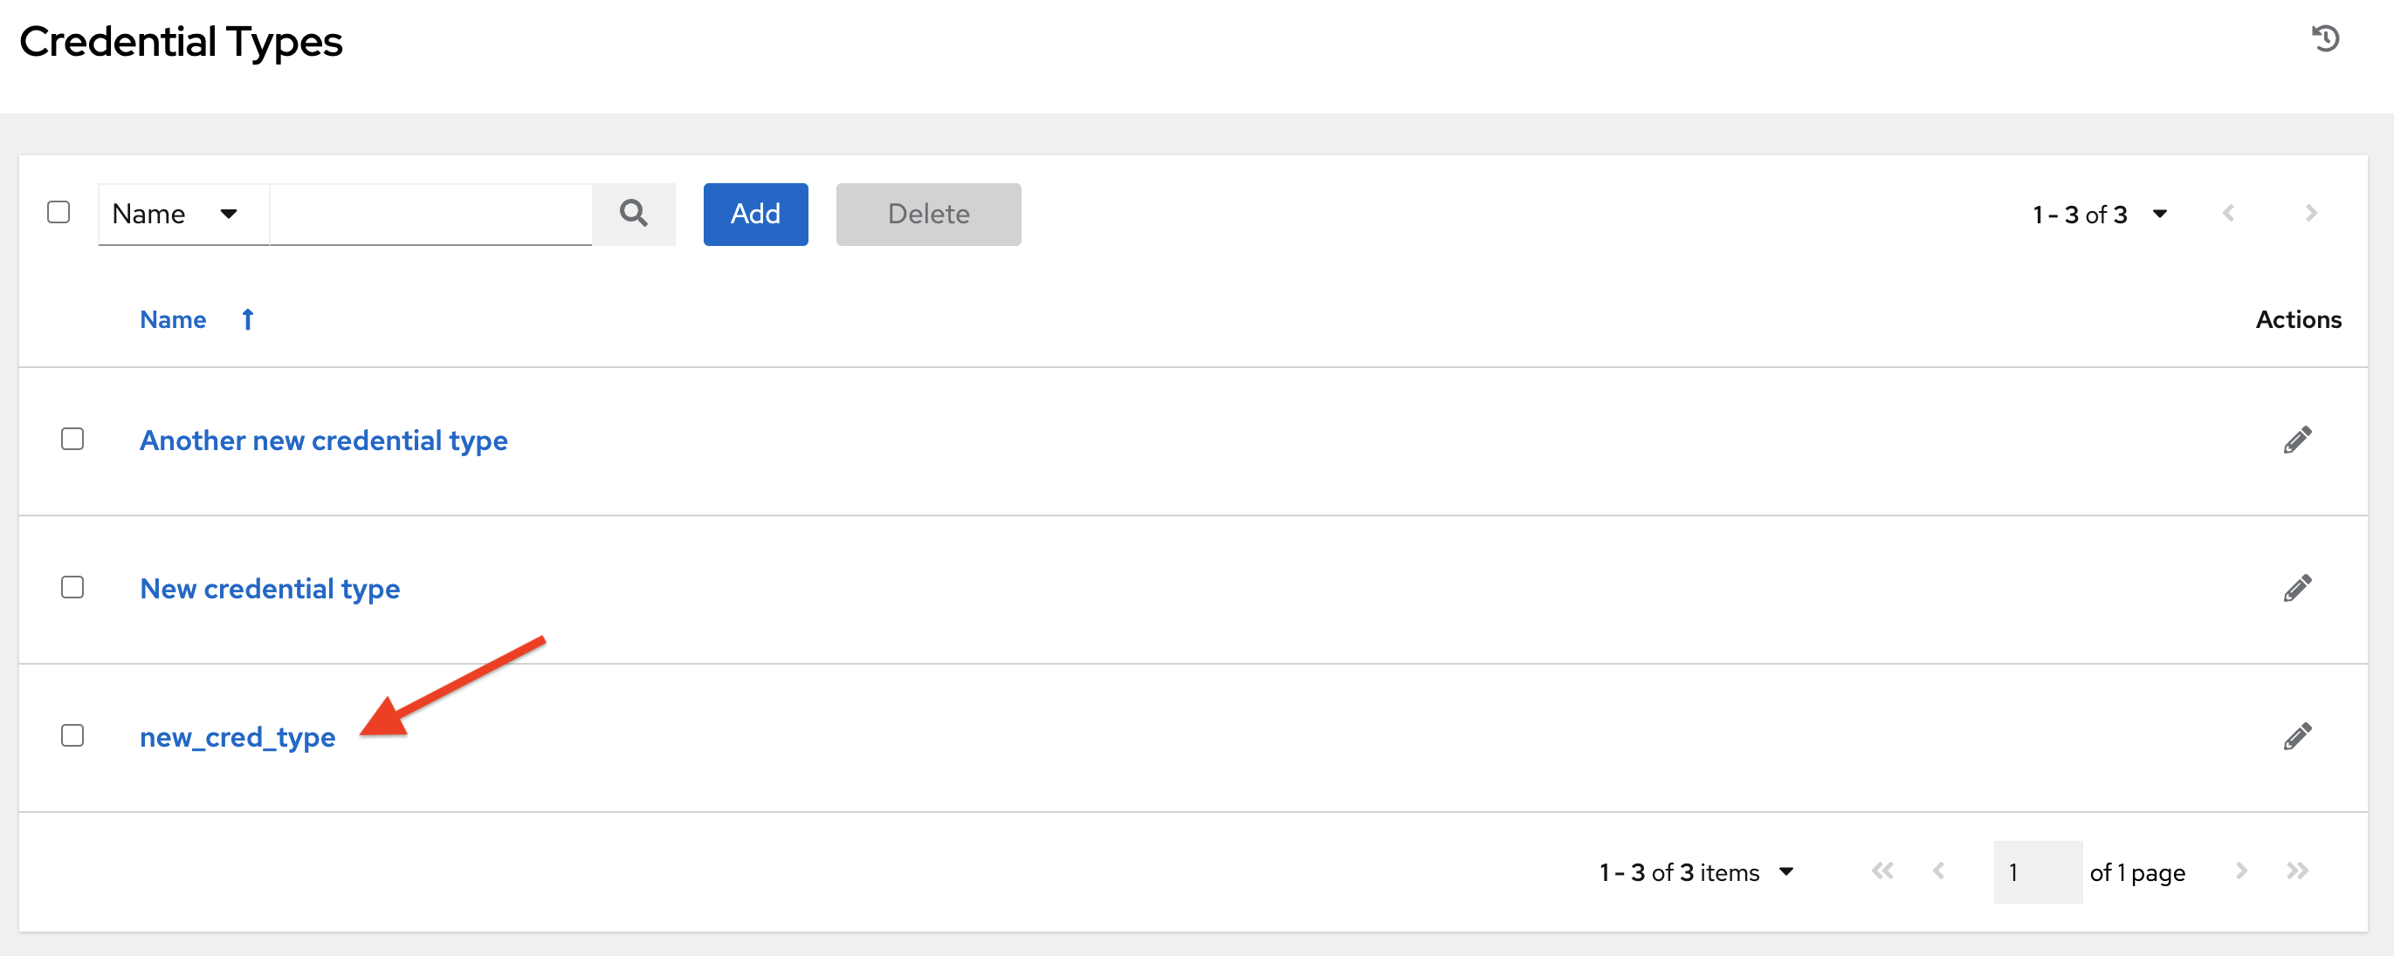Check the Another new credential type checkbox
The image size is (2394, 956).
(72, 439)
